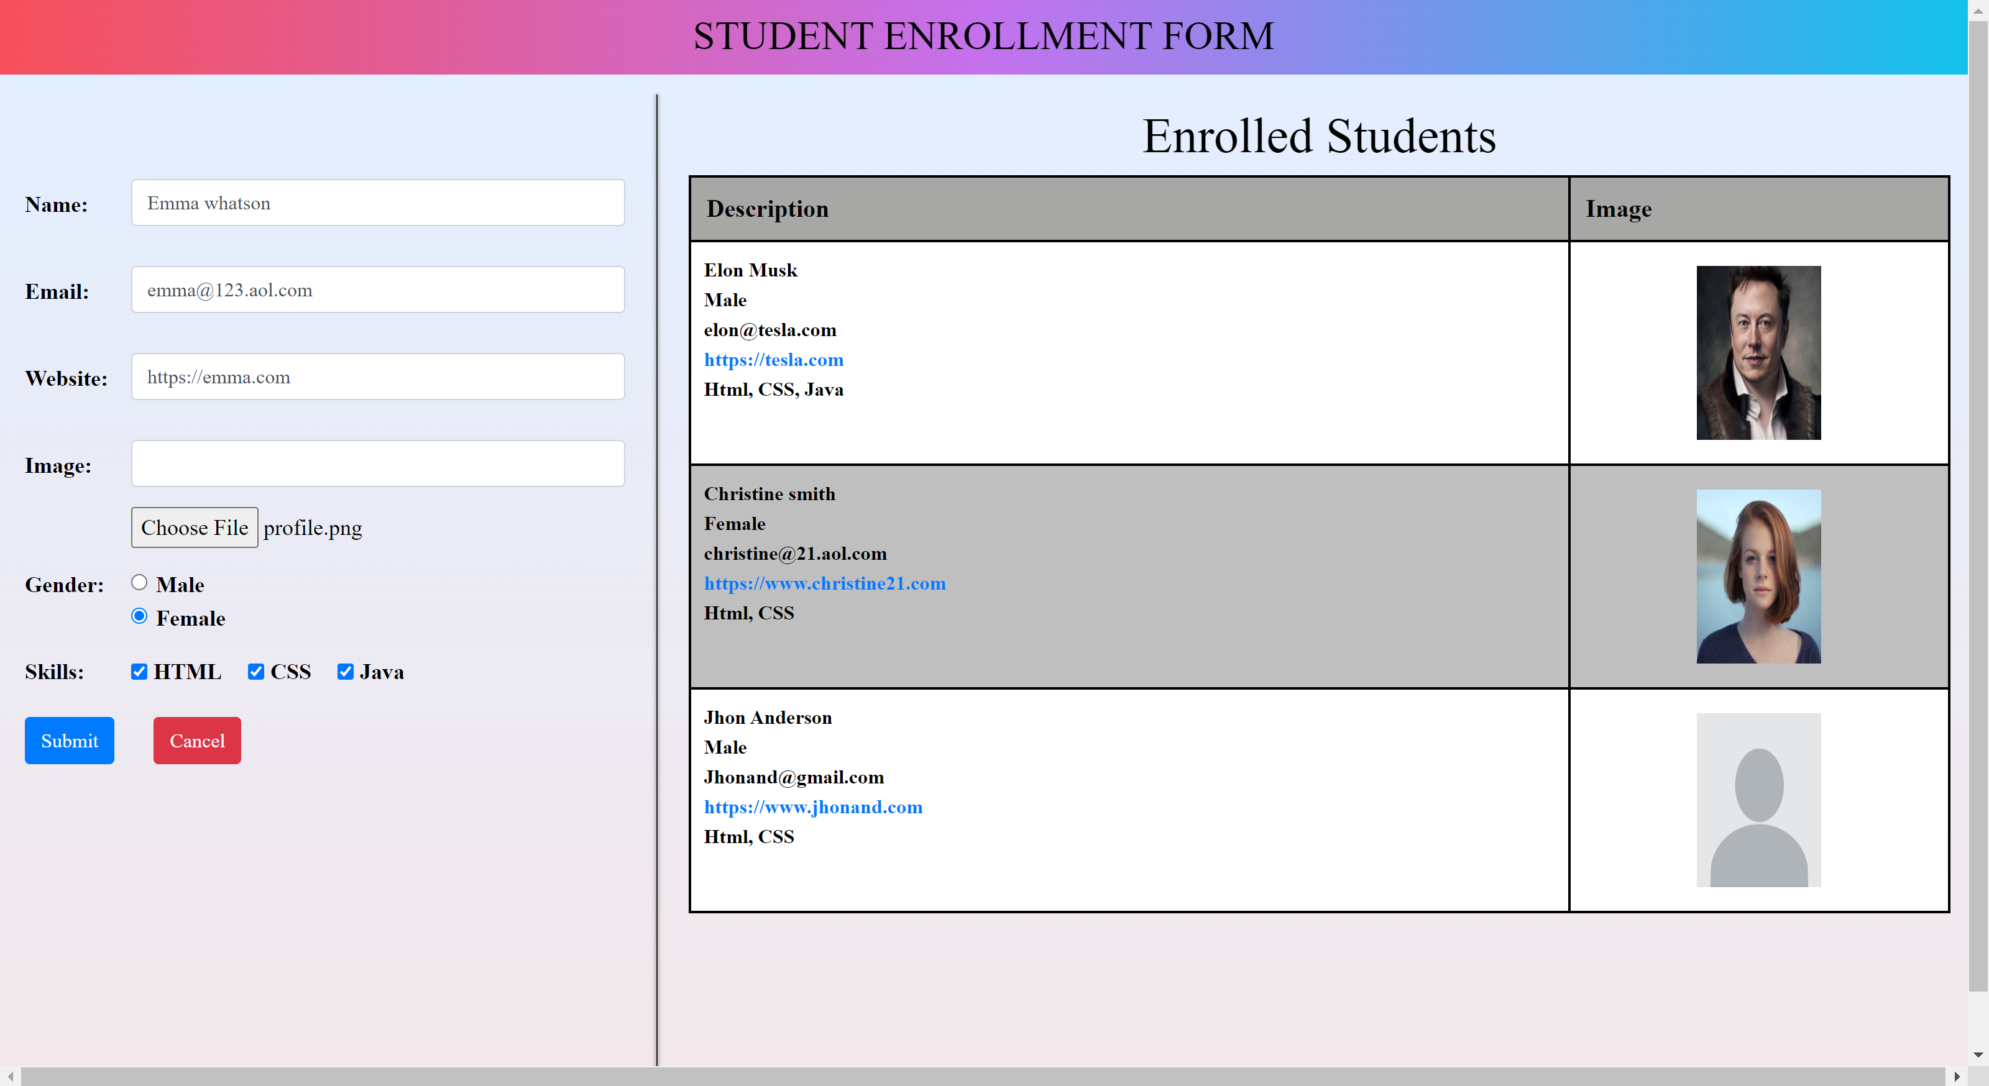Select the Male gender radio button

click(x=139, y=583)
